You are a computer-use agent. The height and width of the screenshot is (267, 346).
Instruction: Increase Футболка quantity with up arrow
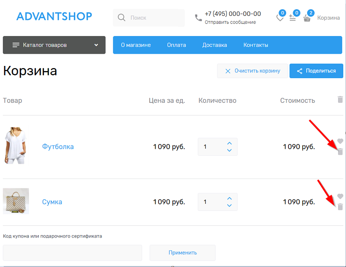click(x=229, y=143)
